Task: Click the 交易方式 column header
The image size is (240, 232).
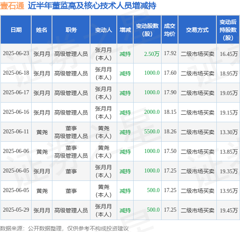Action: [197, 30]
